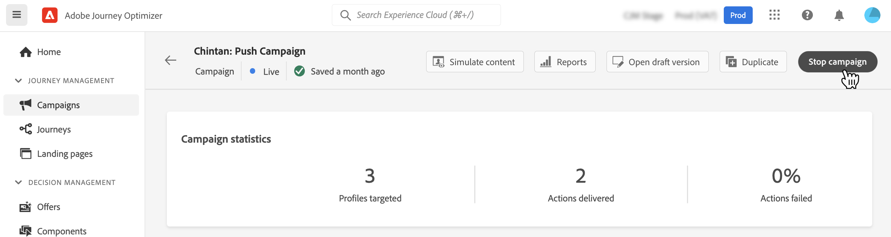891x237 pixels.
Task: Open the campaign Reports
Action: [564, 62]
